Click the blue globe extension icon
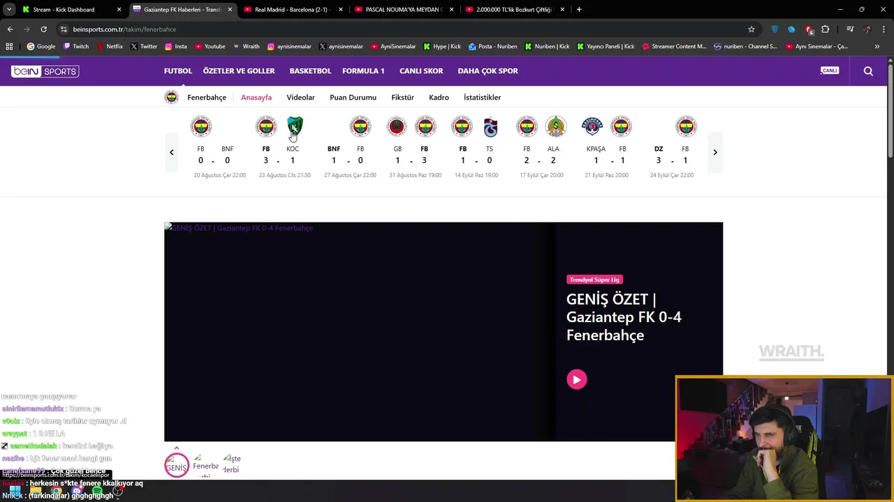 coord(791,29)
